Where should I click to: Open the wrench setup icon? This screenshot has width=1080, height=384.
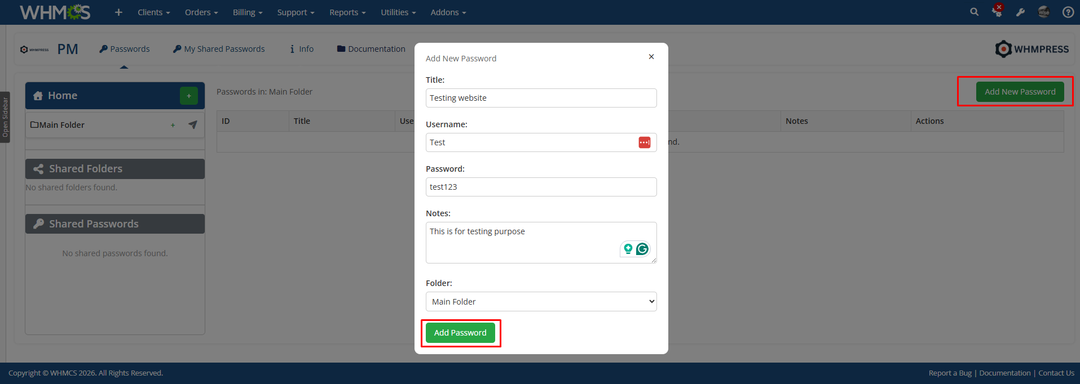tap(1020, 12)
